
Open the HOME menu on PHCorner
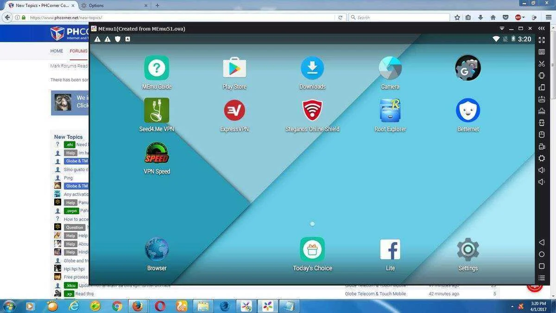click(x=57, y=51)
